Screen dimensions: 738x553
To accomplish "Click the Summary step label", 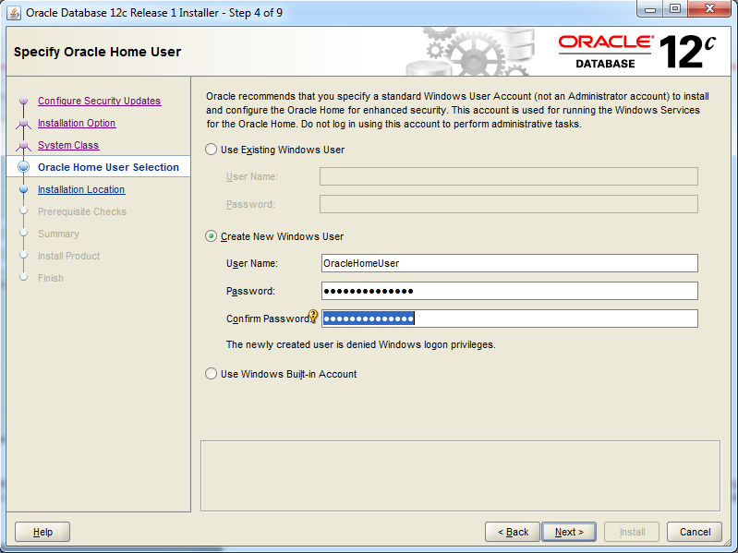I will click(58, 234).
